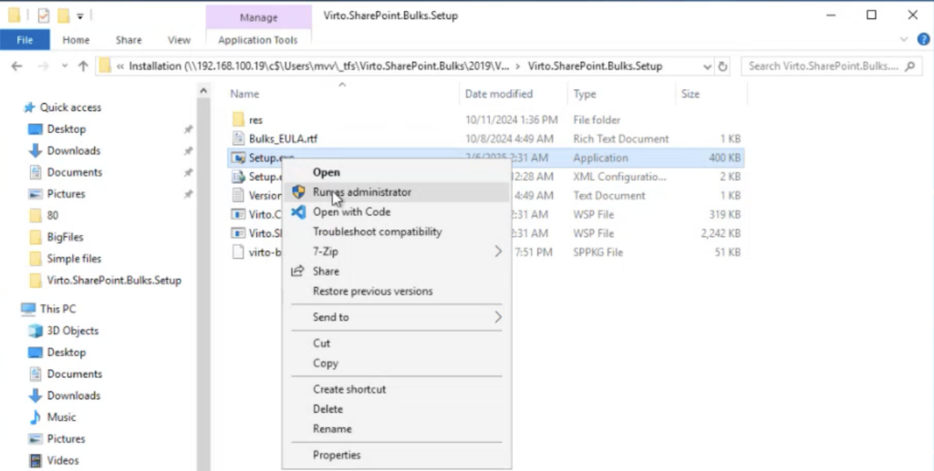This screenshot has height=471, width=934.
Task: Click the Forward navigation arrow
Action: (43, 66)
